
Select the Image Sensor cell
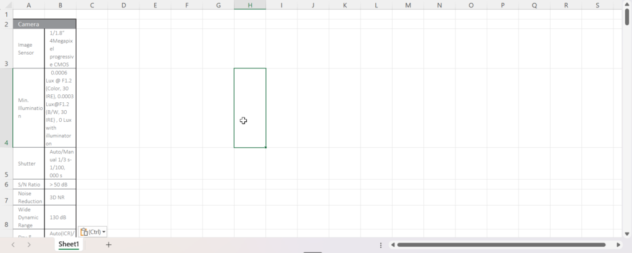tap(29, 49)
